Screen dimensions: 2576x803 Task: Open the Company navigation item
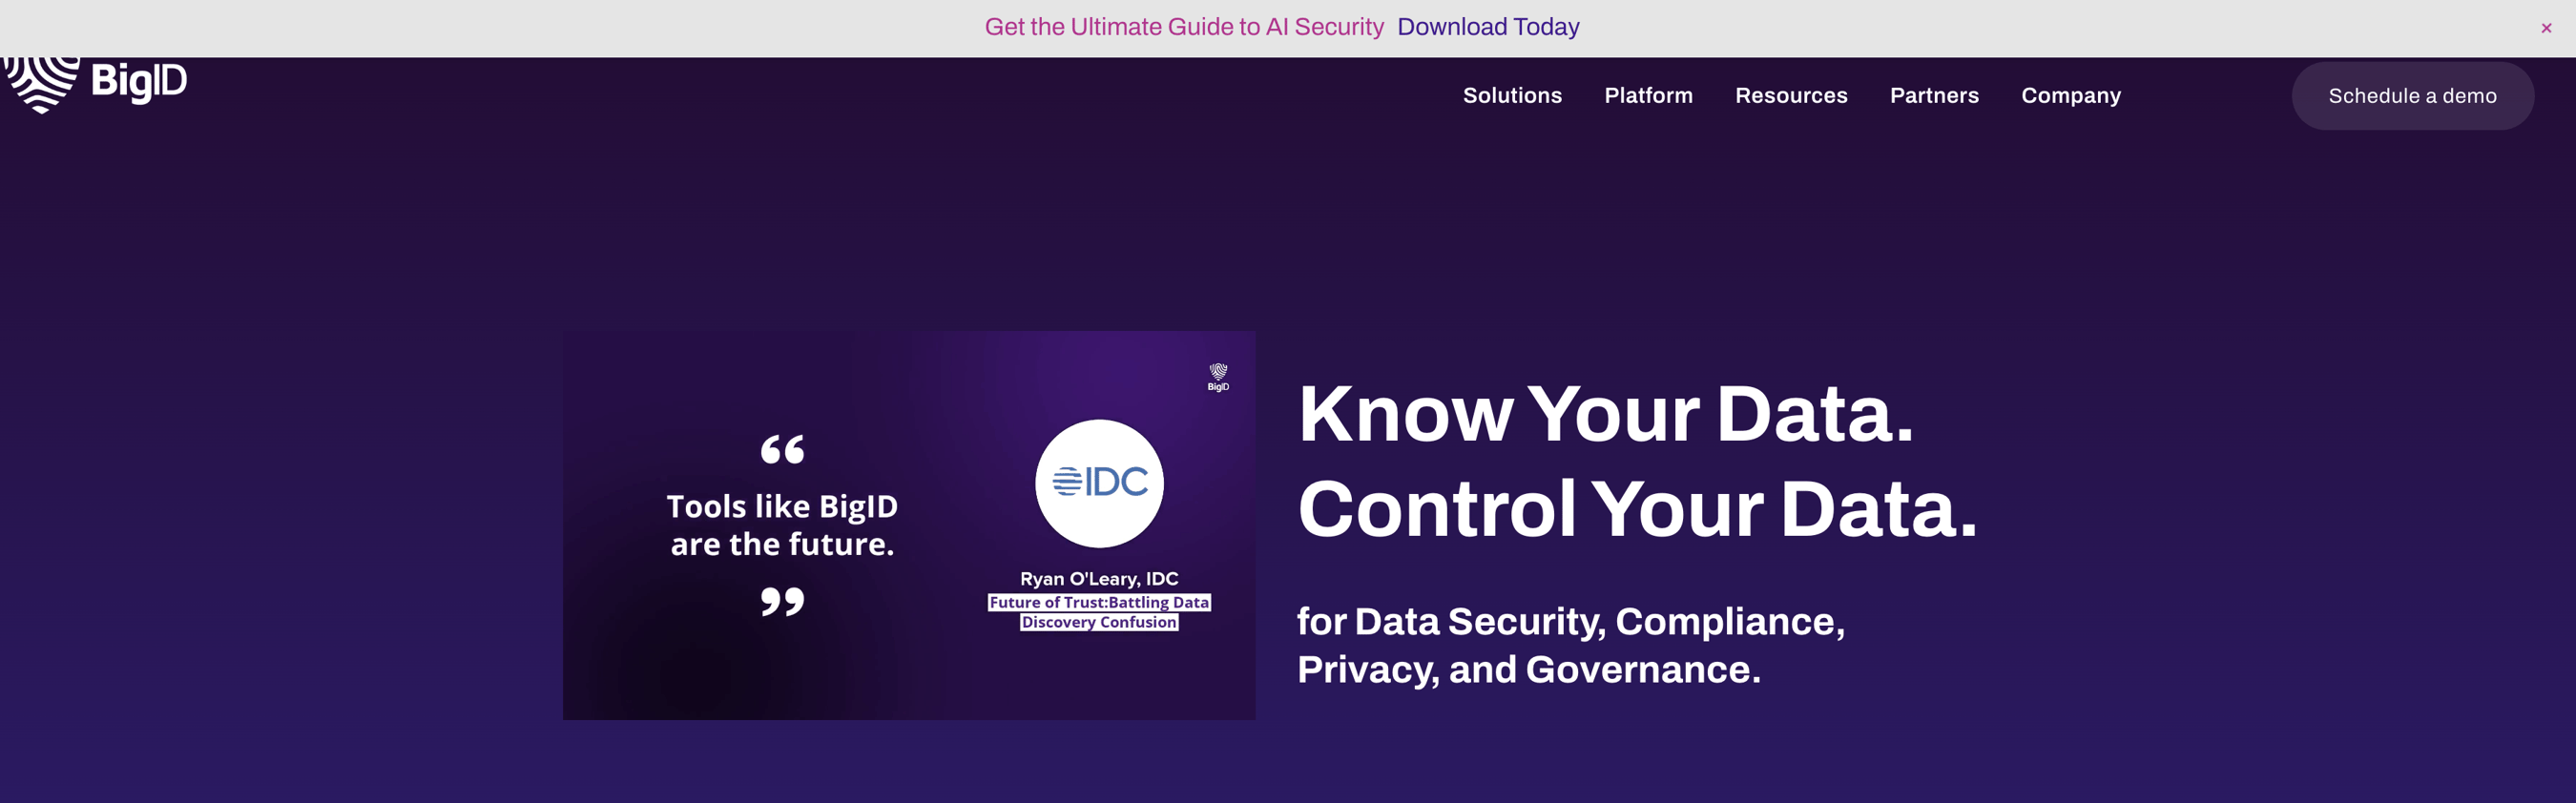pyautogui.click(x=2070, y=96)
